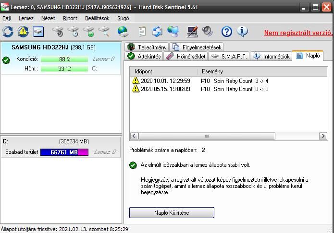Click the refresh with yellow warning icon
The width and height of the screenshot is (334, 233).
pos(23,32)
